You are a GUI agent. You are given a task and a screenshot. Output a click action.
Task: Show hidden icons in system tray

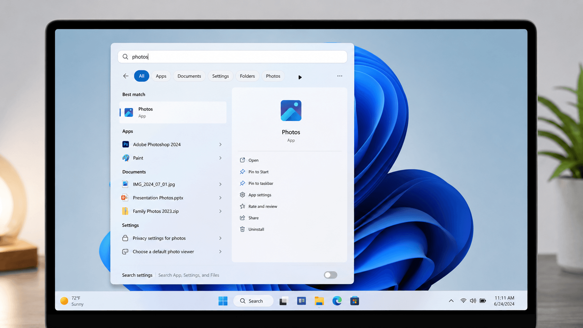451,301
